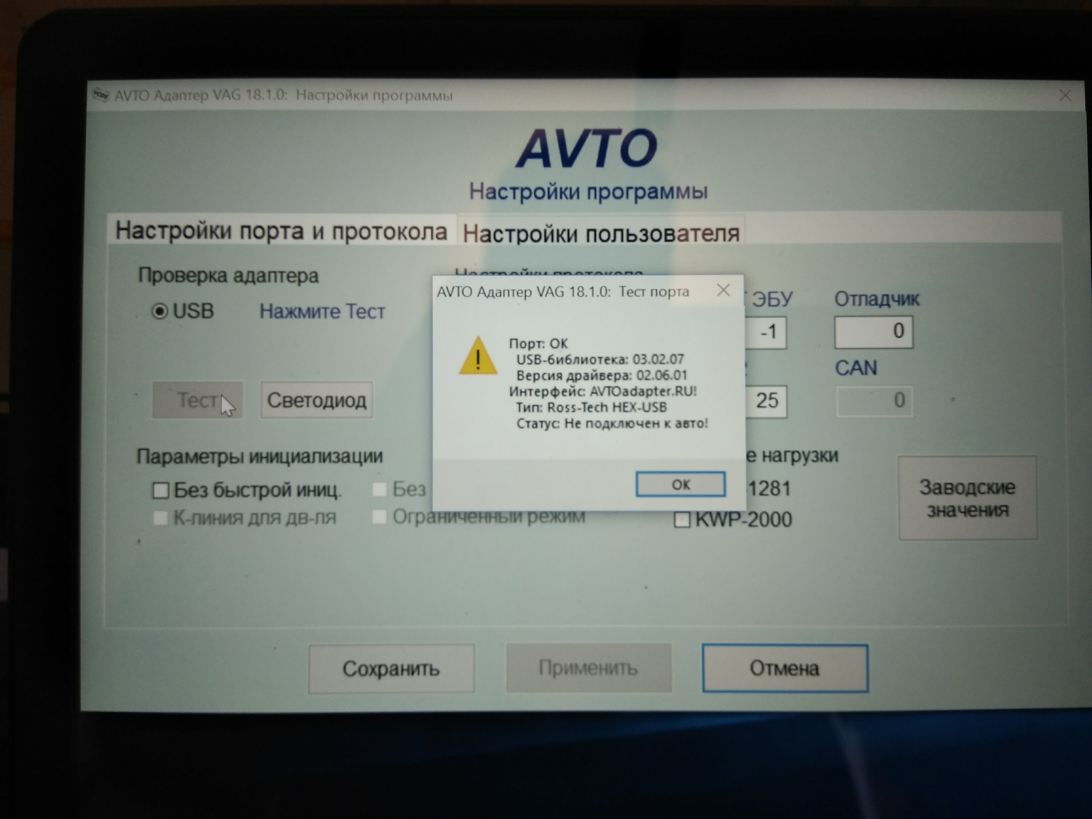Click the yellow warning icon in dialog
1092x819 pixels.
(x=478, y=355)
